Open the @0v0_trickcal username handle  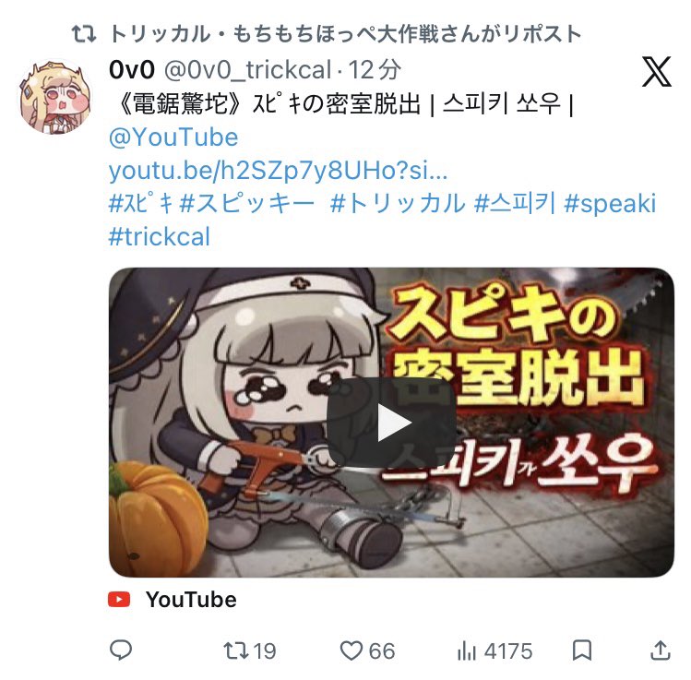[x=247, y=70]
